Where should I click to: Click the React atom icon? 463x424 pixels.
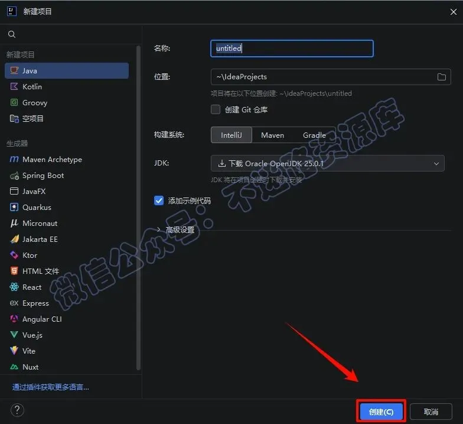(14, 287)
